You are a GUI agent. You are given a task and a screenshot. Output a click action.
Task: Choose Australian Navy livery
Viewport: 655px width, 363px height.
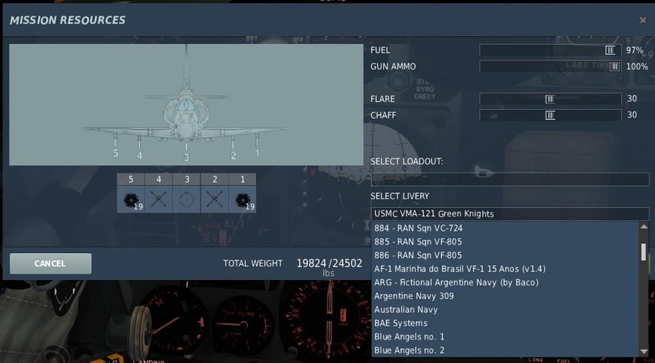click(x=504, y=309)
